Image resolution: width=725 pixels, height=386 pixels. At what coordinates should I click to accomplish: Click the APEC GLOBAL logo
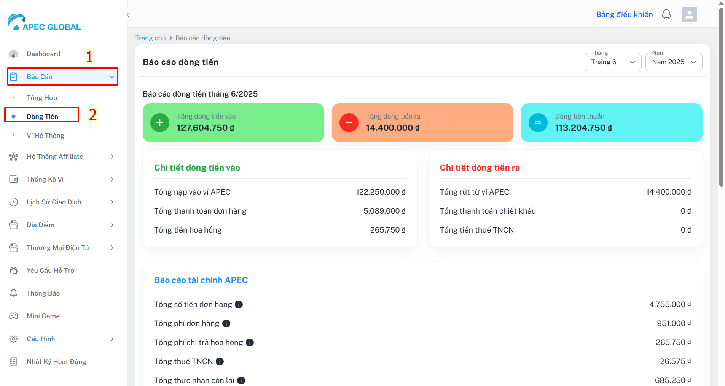click(x=44, y=23)
